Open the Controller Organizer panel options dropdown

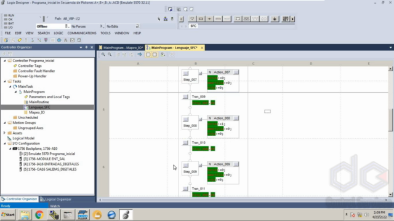81,47
